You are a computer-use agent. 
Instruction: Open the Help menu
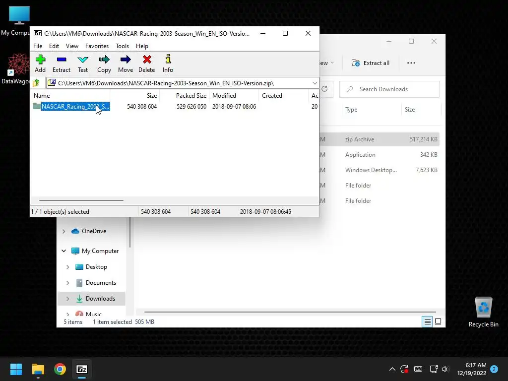[x=142, y=46]
